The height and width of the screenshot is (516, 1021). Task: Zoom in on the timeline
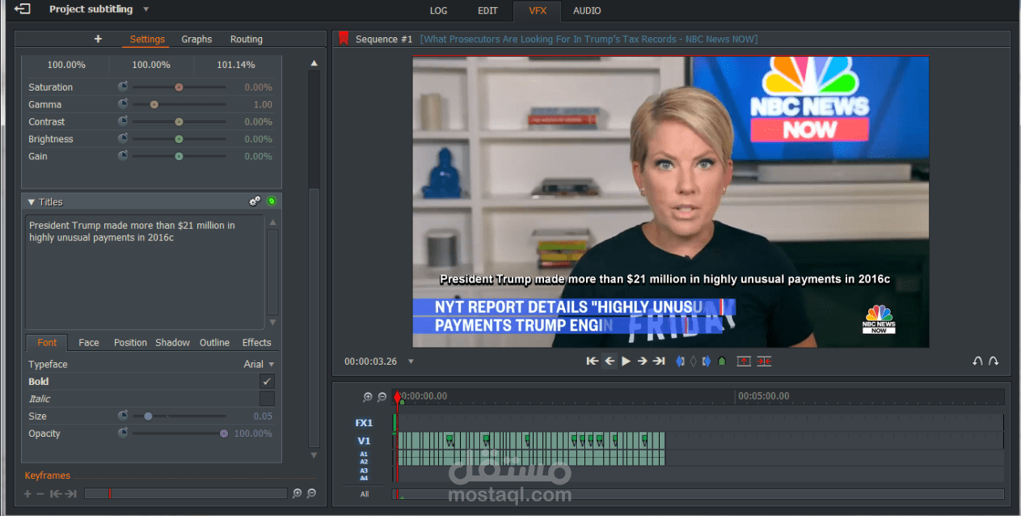pyautogui.click(x=368, y=397)
